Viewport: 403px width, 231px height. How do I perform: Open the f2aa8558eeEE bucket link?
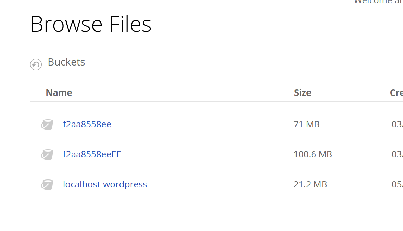(92, 154)
